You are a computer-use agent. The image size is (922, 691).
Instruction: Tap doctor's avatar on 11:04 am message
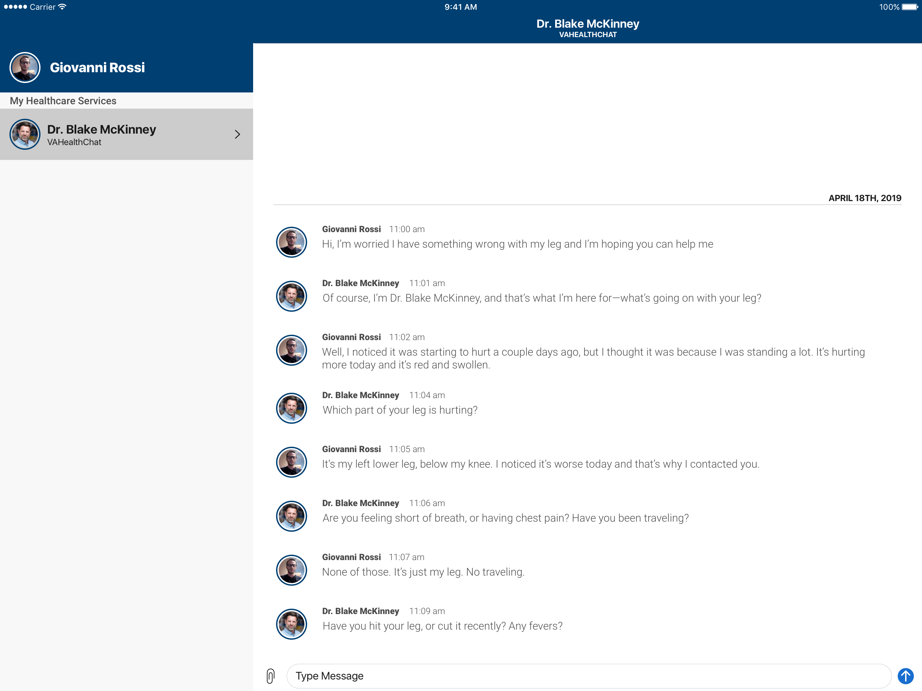[x=291, y=408]
